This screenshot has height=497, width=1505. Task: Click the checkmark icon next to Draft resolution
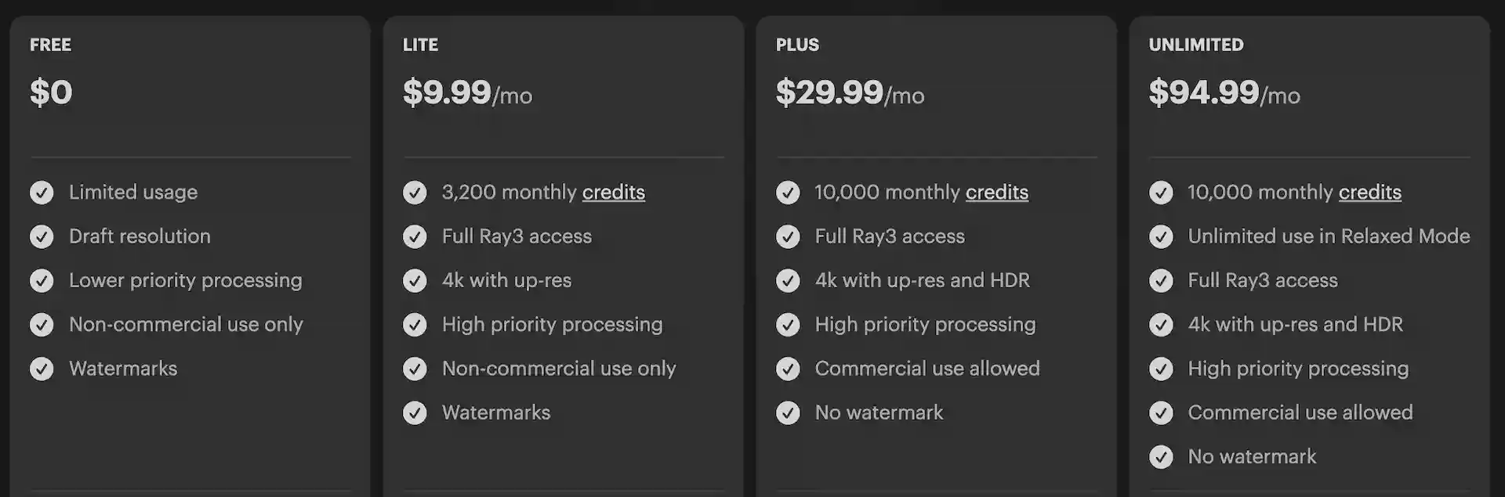pos(42,236)
